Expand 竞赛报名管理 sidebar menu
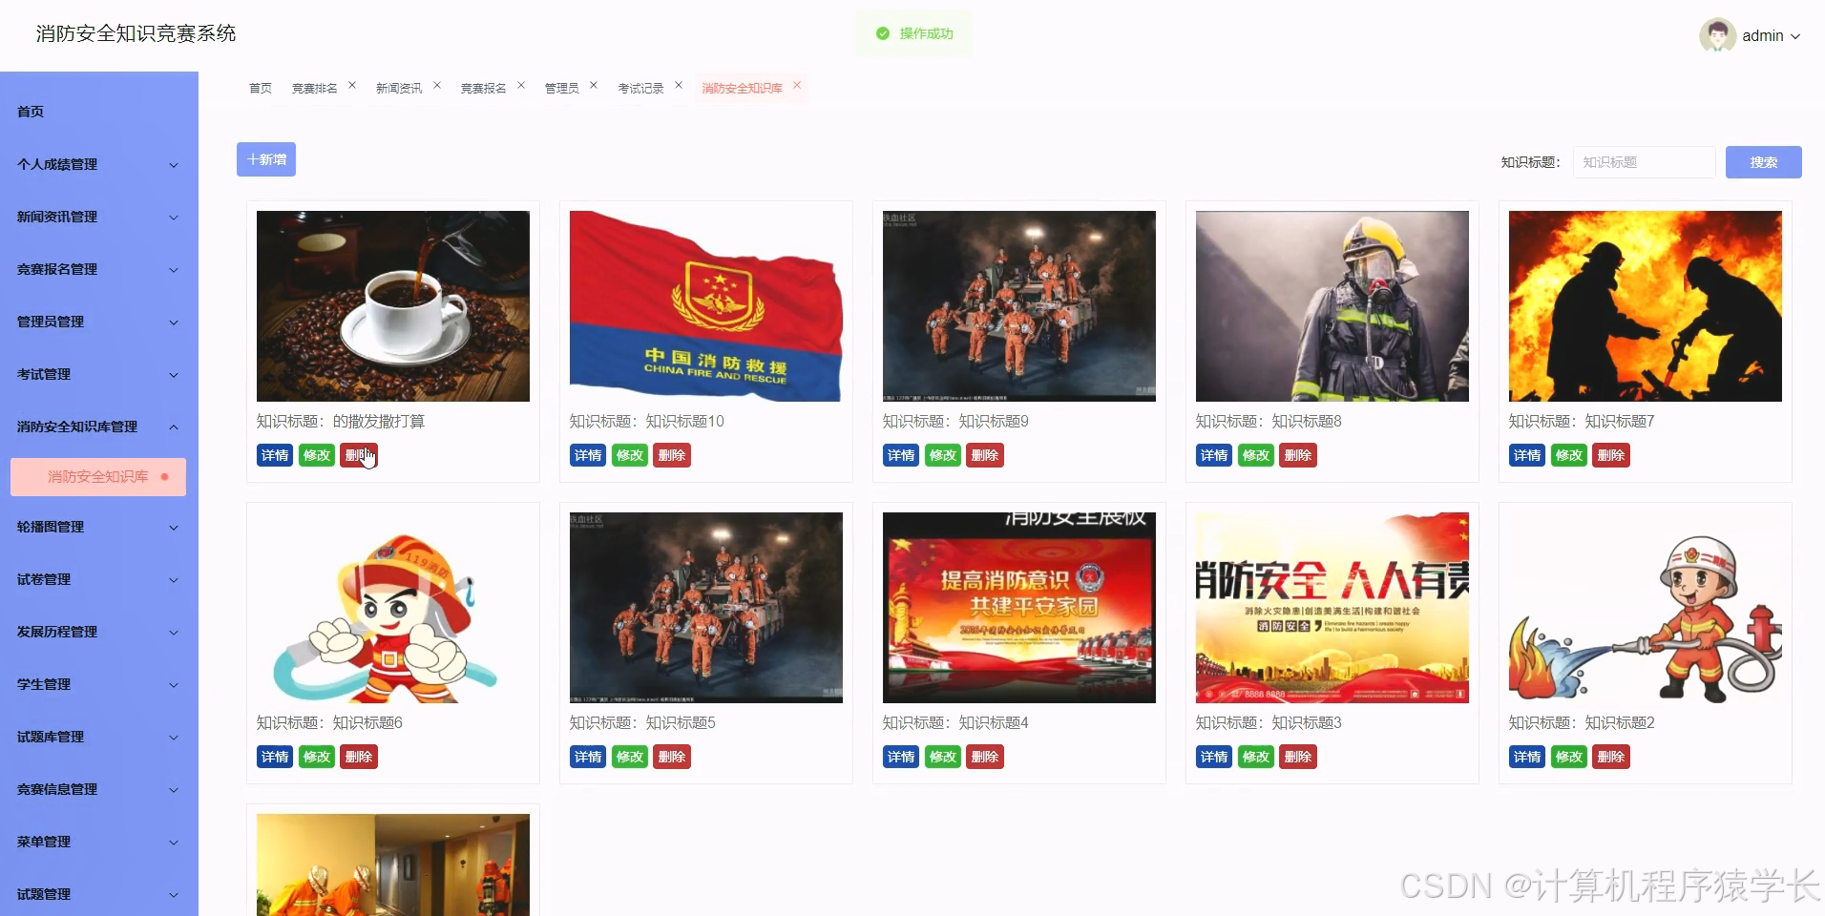The image size is (1825, 916). (x=99, y=269)
